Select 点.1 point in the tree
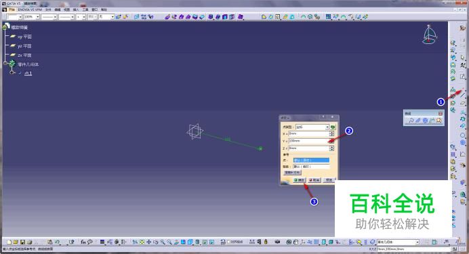This screenshot has height=254, width=469. [28, 73]
